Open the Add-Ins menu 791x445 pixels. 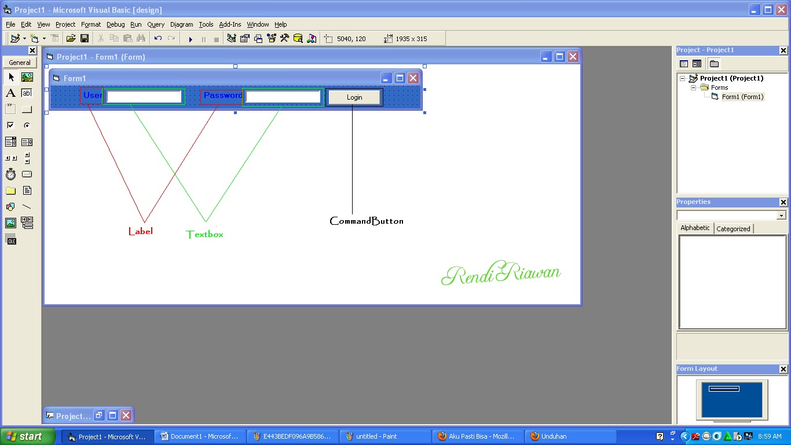[230, 24]
